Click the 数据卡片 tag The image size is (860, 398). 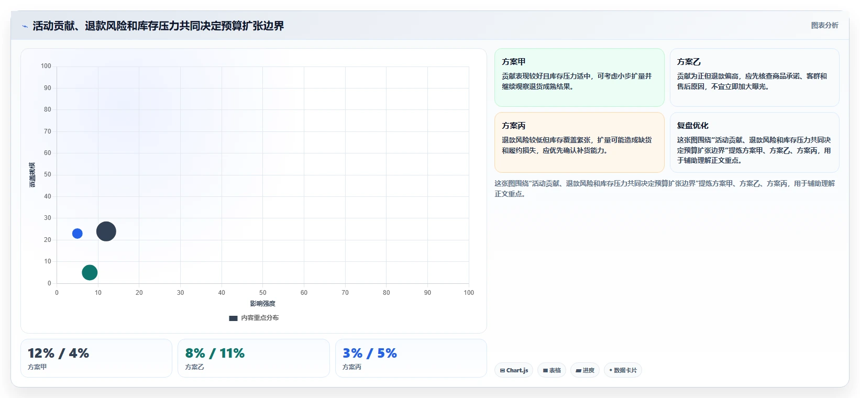623,370
